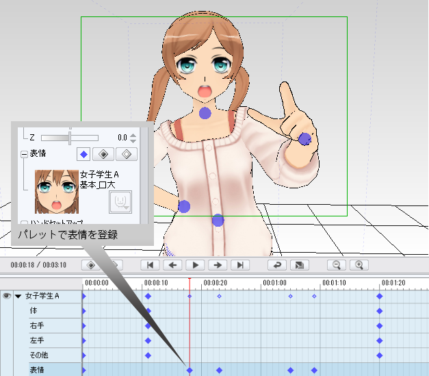Collapse the 表情 section in palette
This screenshot has width=429, height=376.
[24, 155]
